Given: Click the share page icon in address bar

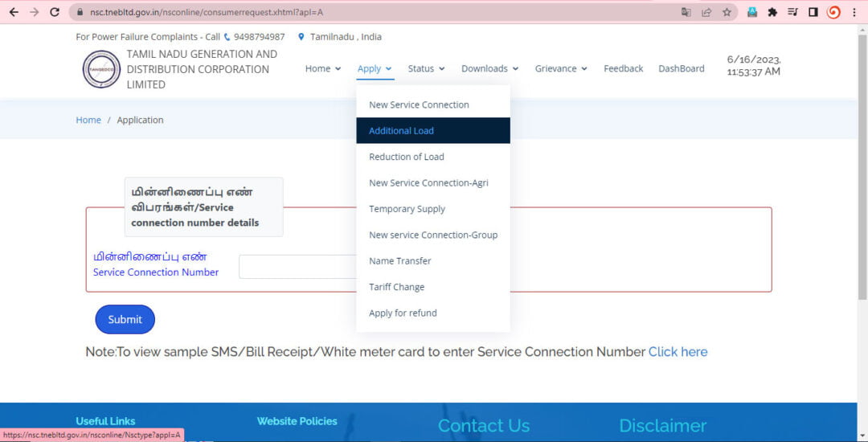Looking at the screenshot, I should 706,12.
